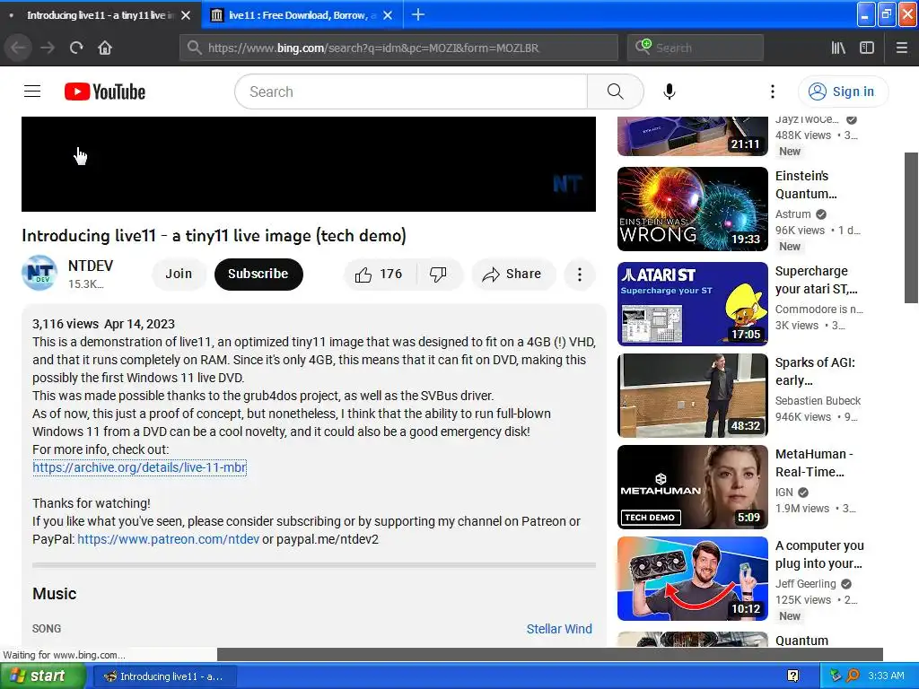Open Einstein Was Wrong video thumbnail
Screen dimensions: 919x689
(692, 209)
